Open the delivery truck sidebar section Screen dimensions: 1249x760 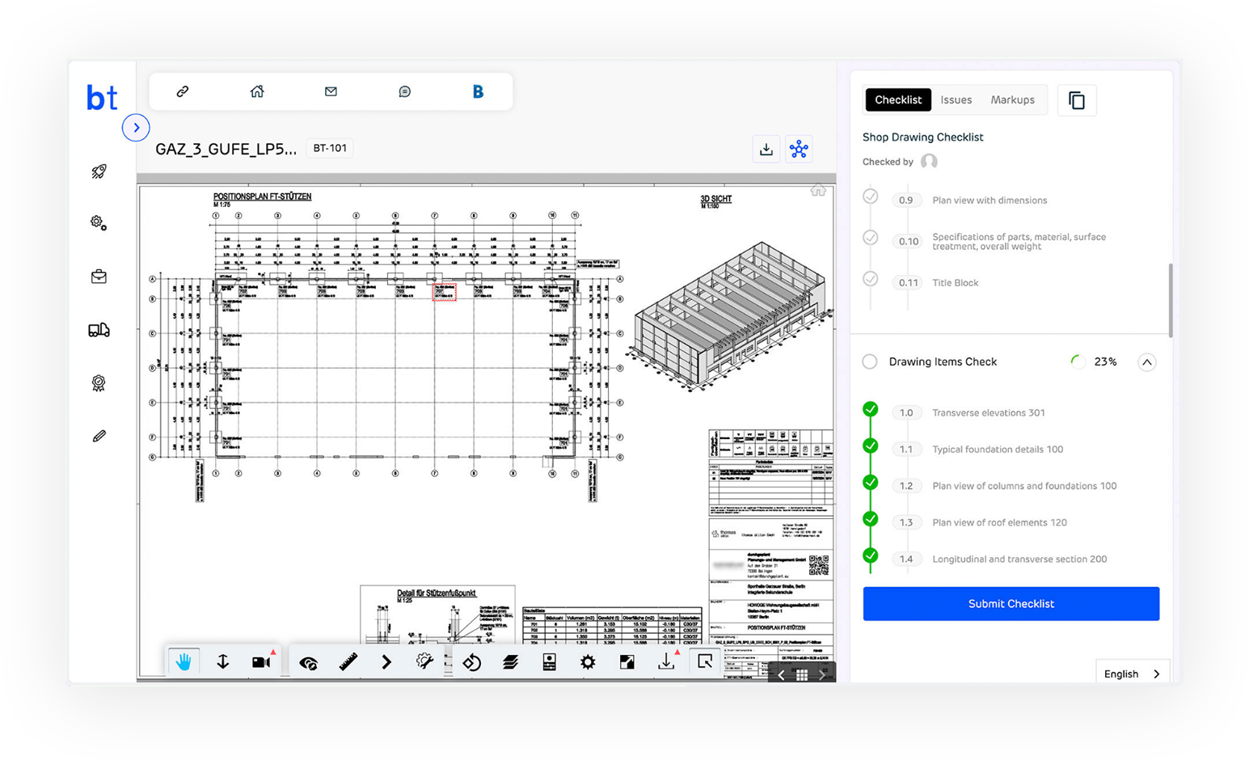pyautogui.click(x=99, y=330)
